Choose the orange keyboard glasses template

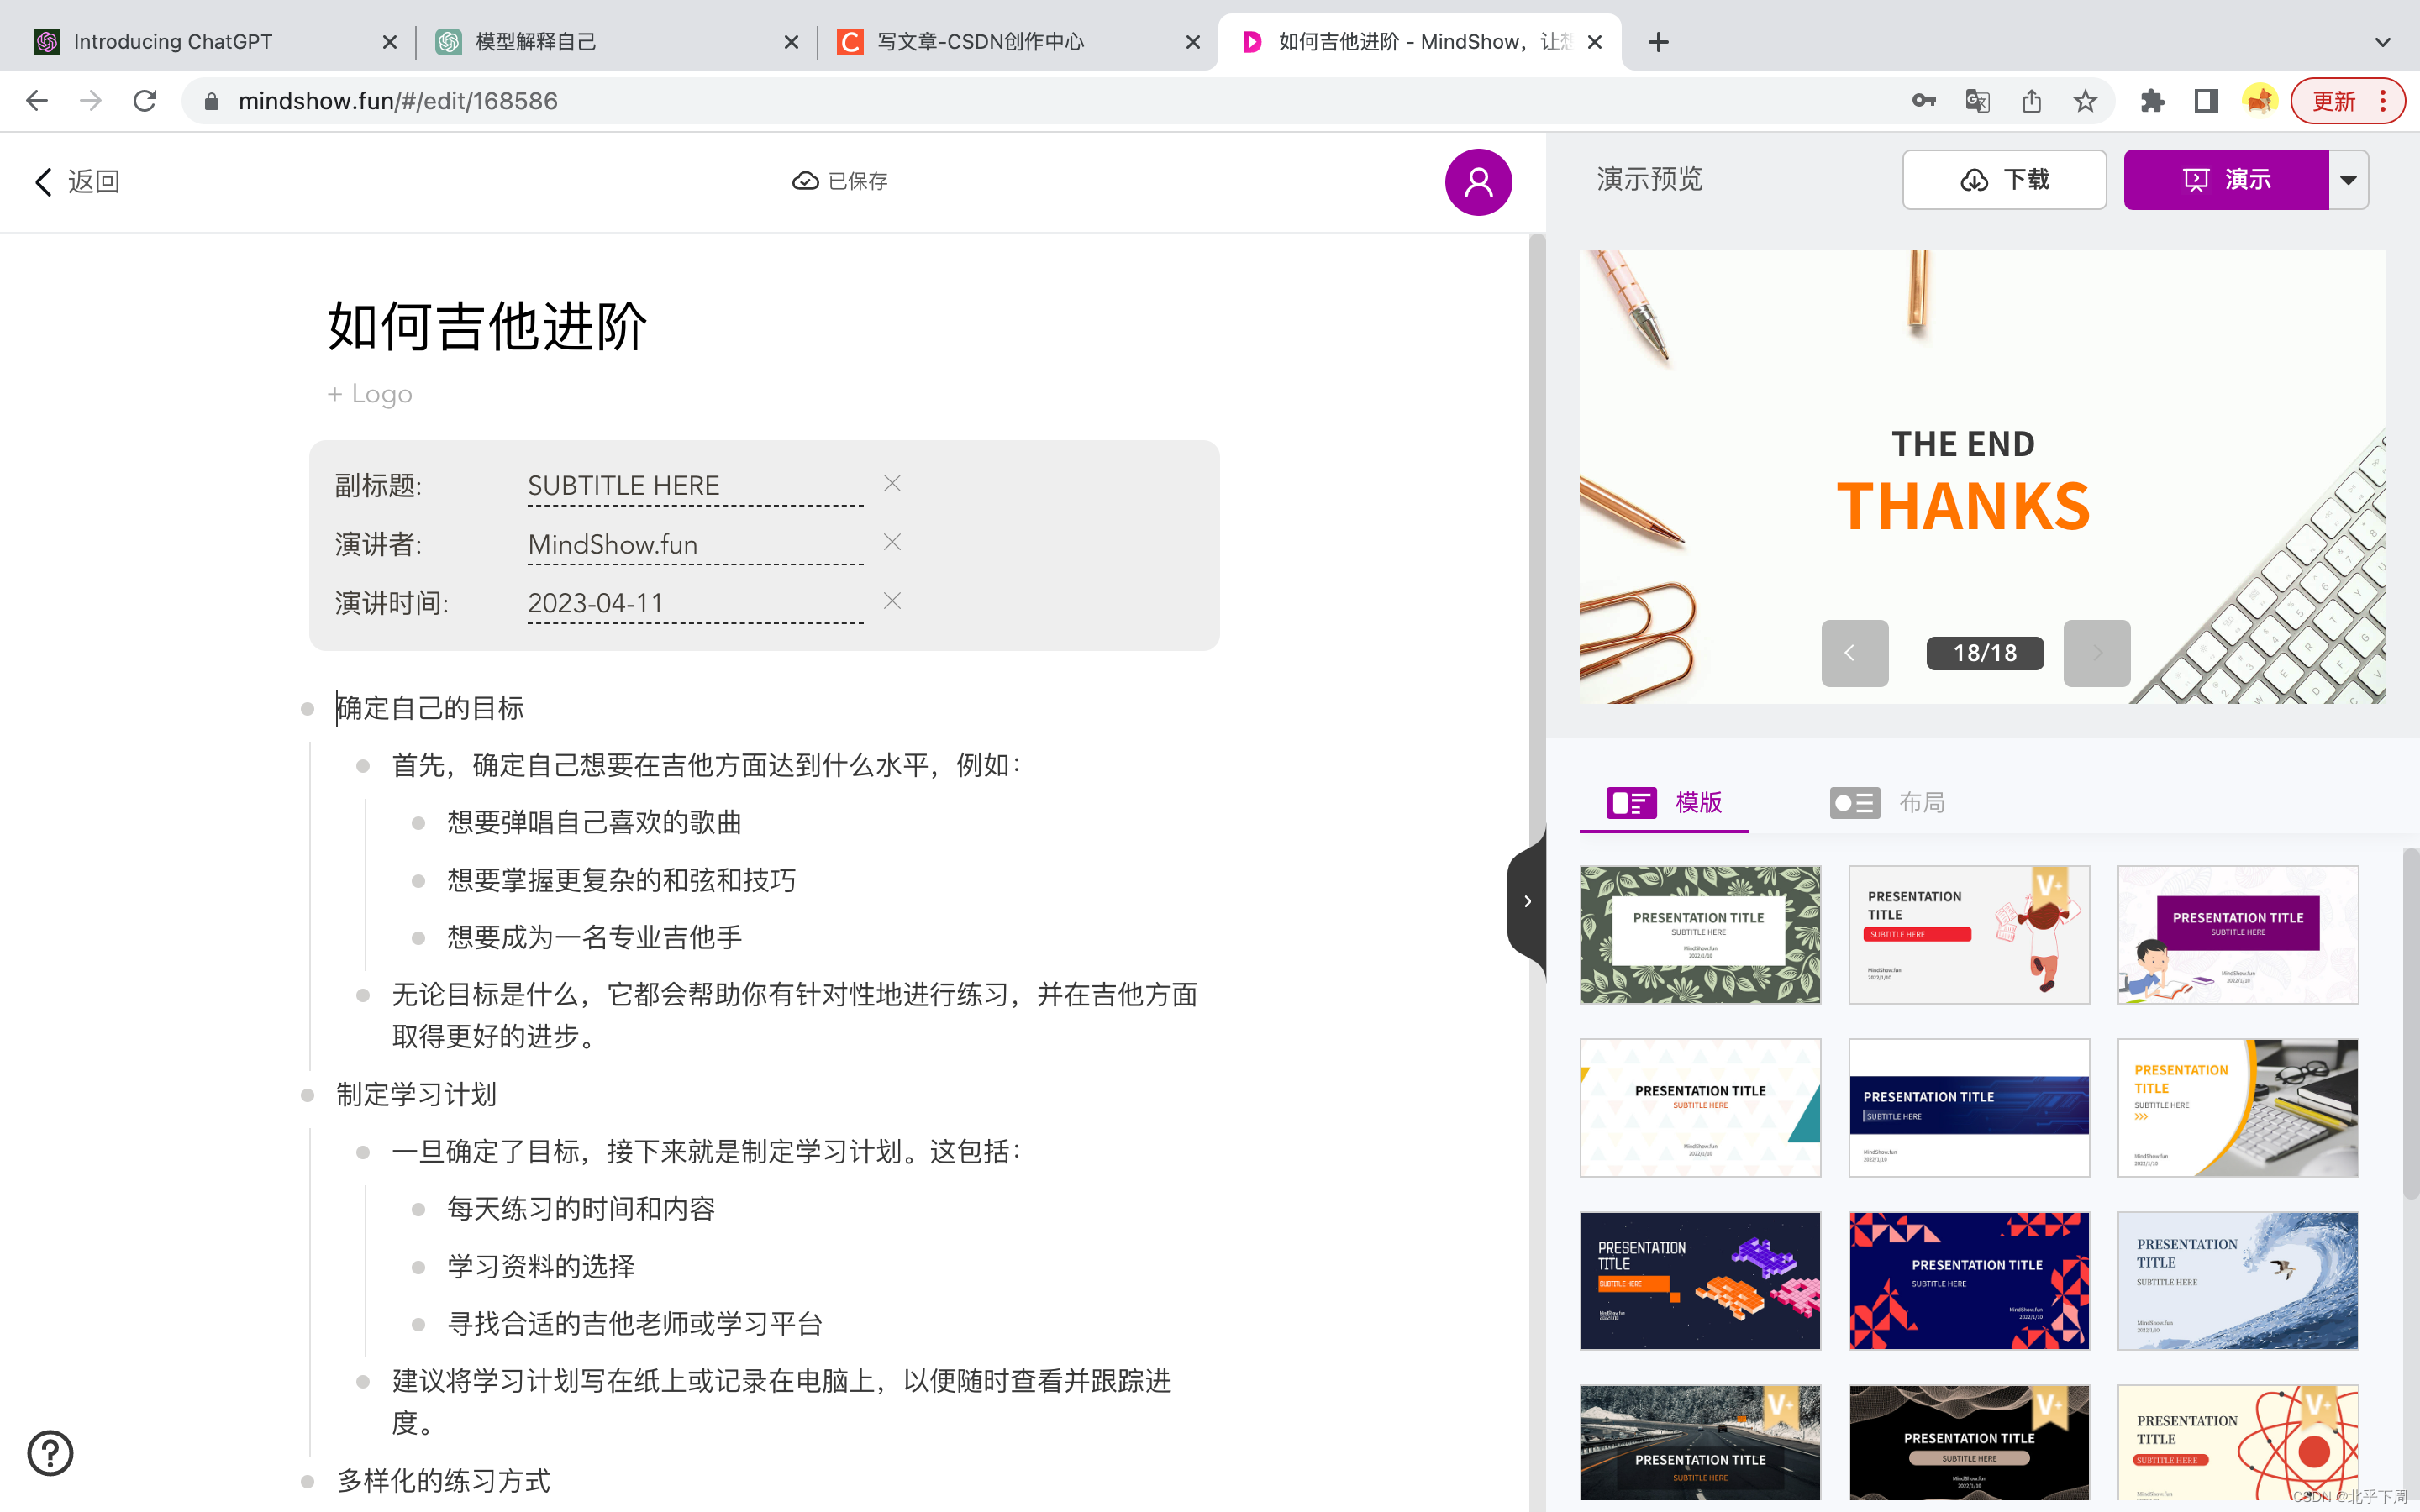pos(2238,1108)
